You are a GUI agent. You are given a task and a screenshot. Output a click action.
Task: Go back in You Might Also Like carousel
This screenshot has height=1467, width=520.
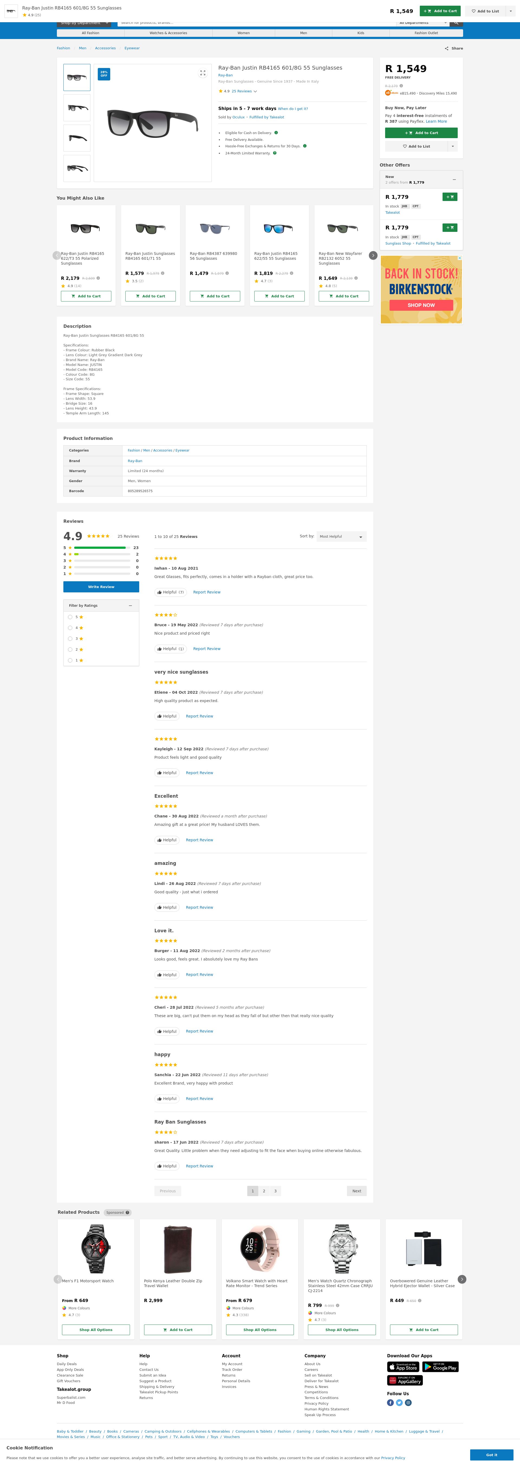56,255
